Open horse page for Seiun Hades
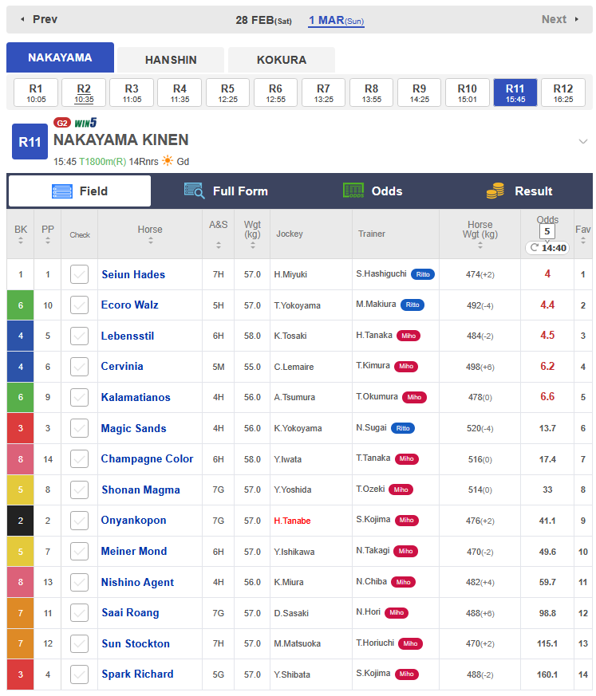596x696 pixels. 133,274
